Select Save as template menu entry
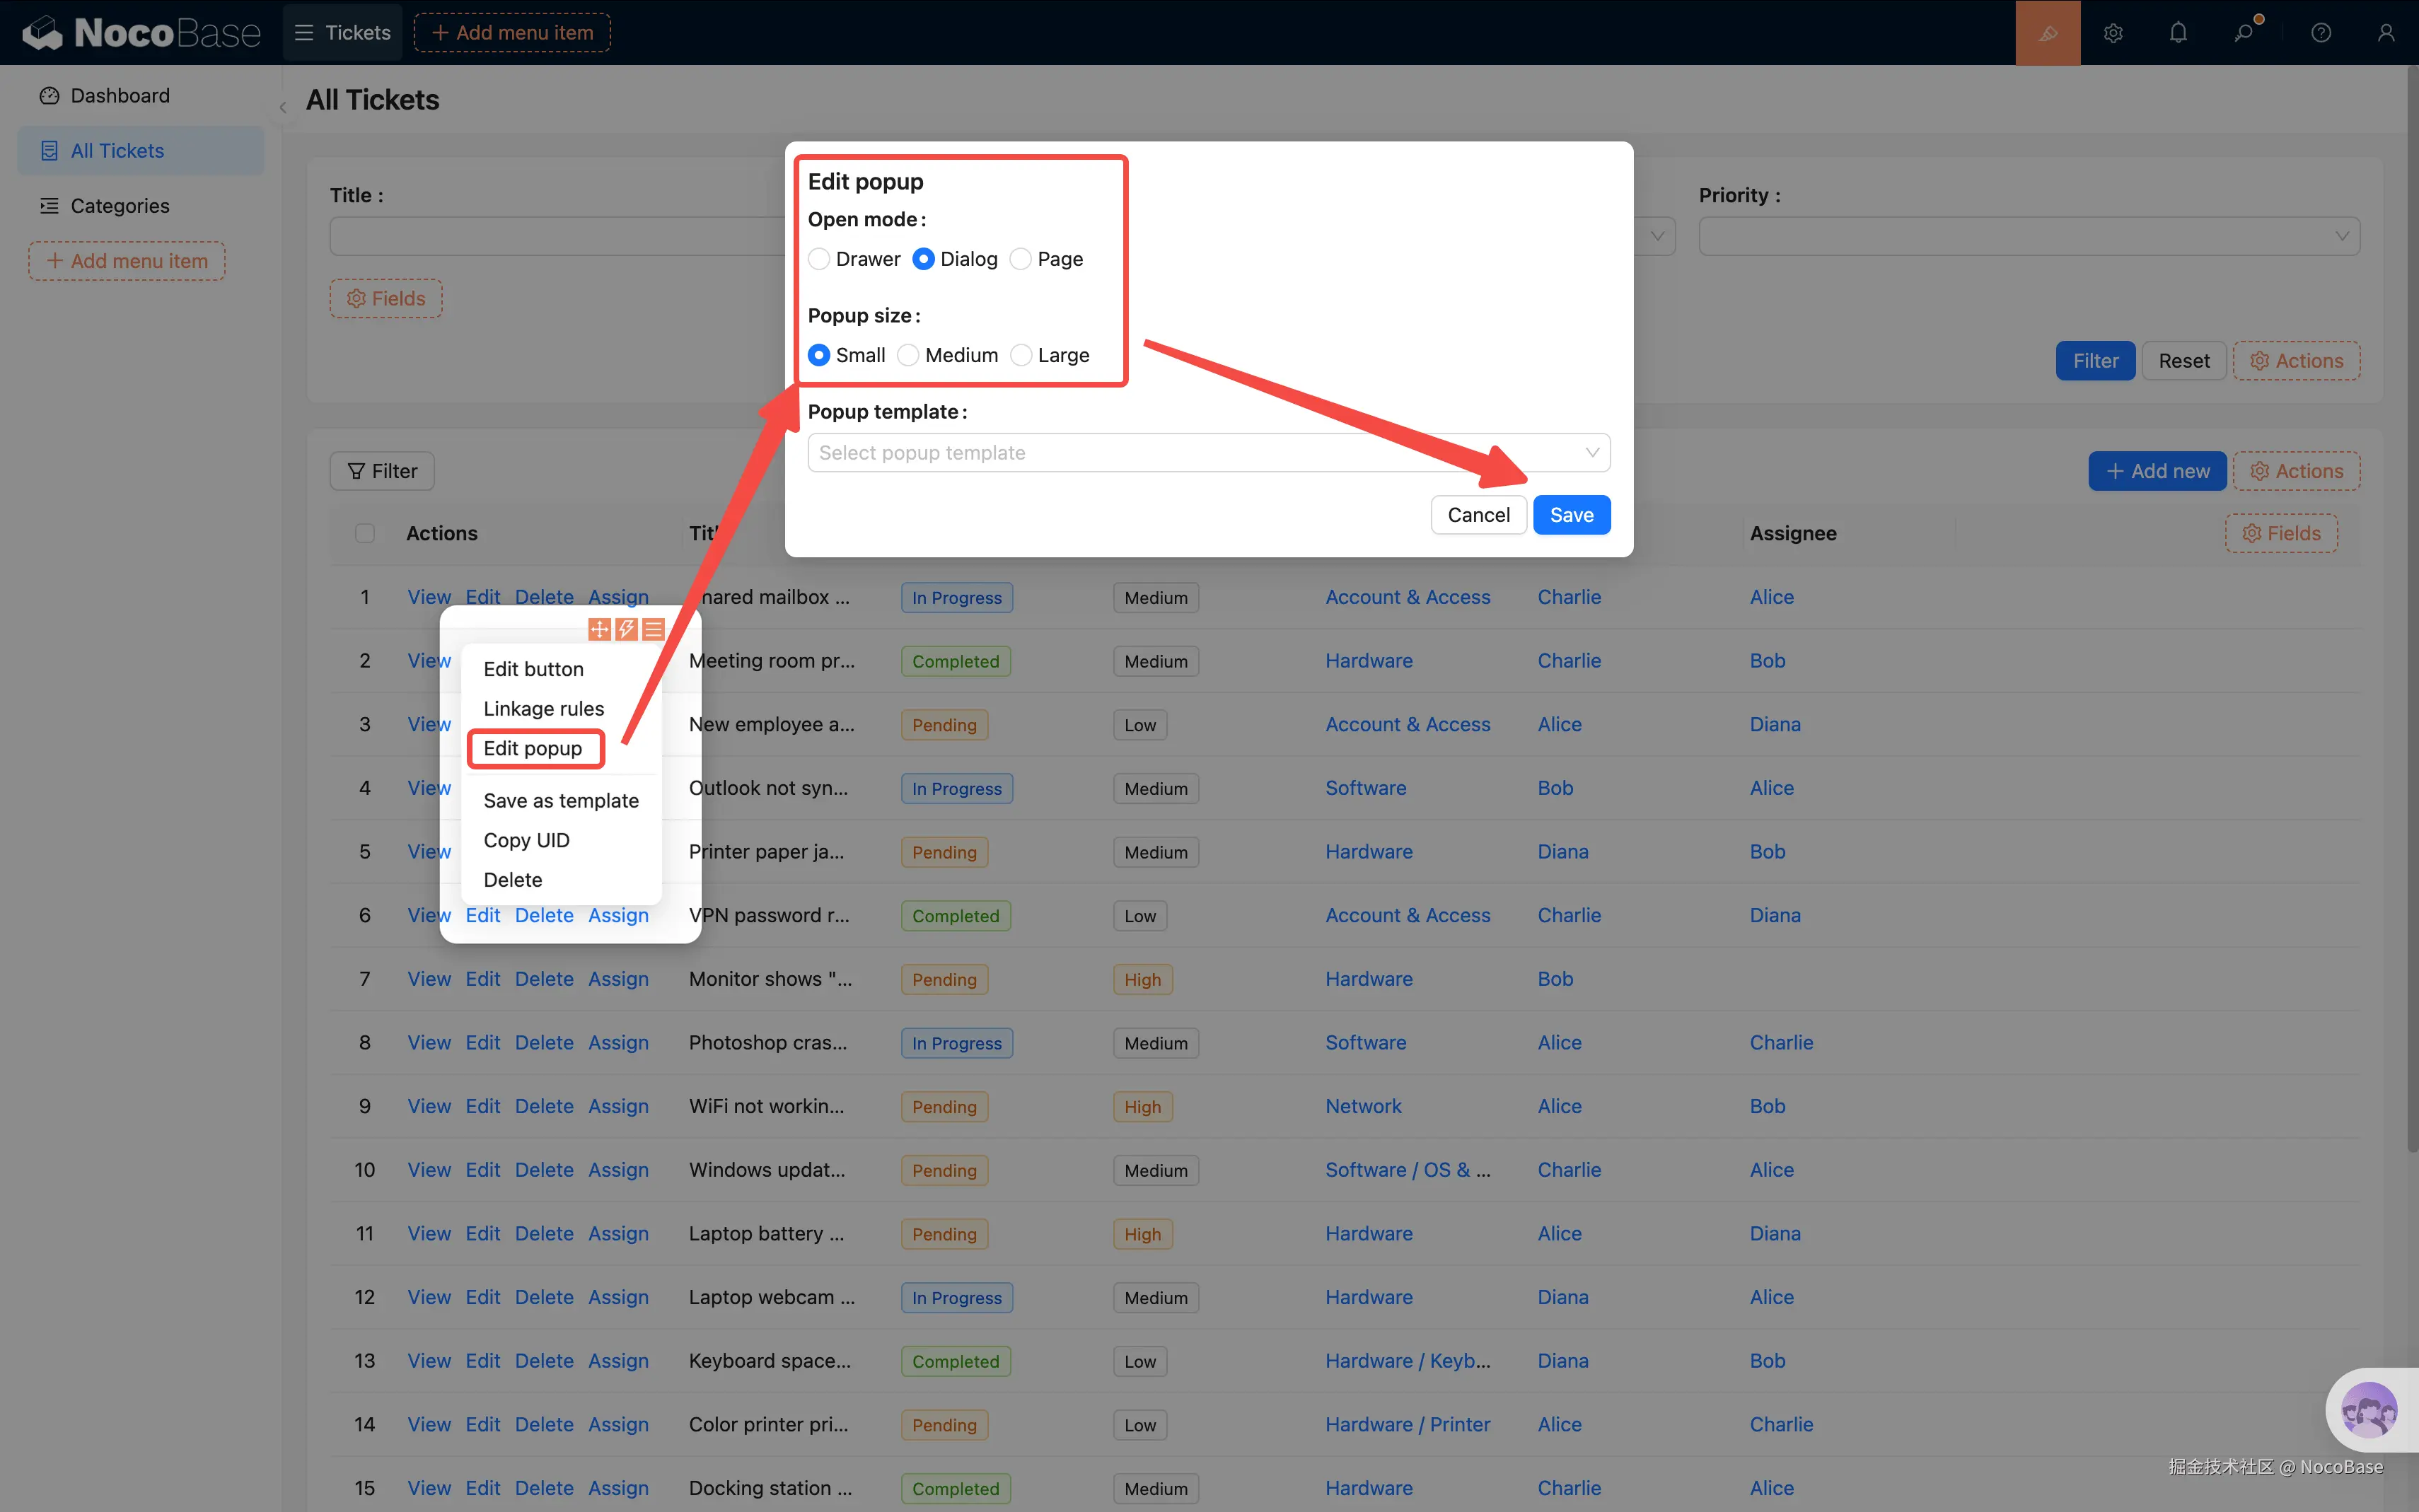This screenshot has width=2419, height=1512. coord(560,801)
